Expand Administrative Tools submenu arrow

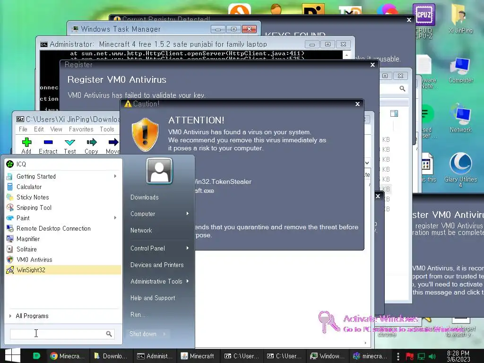tap(187, 281)
